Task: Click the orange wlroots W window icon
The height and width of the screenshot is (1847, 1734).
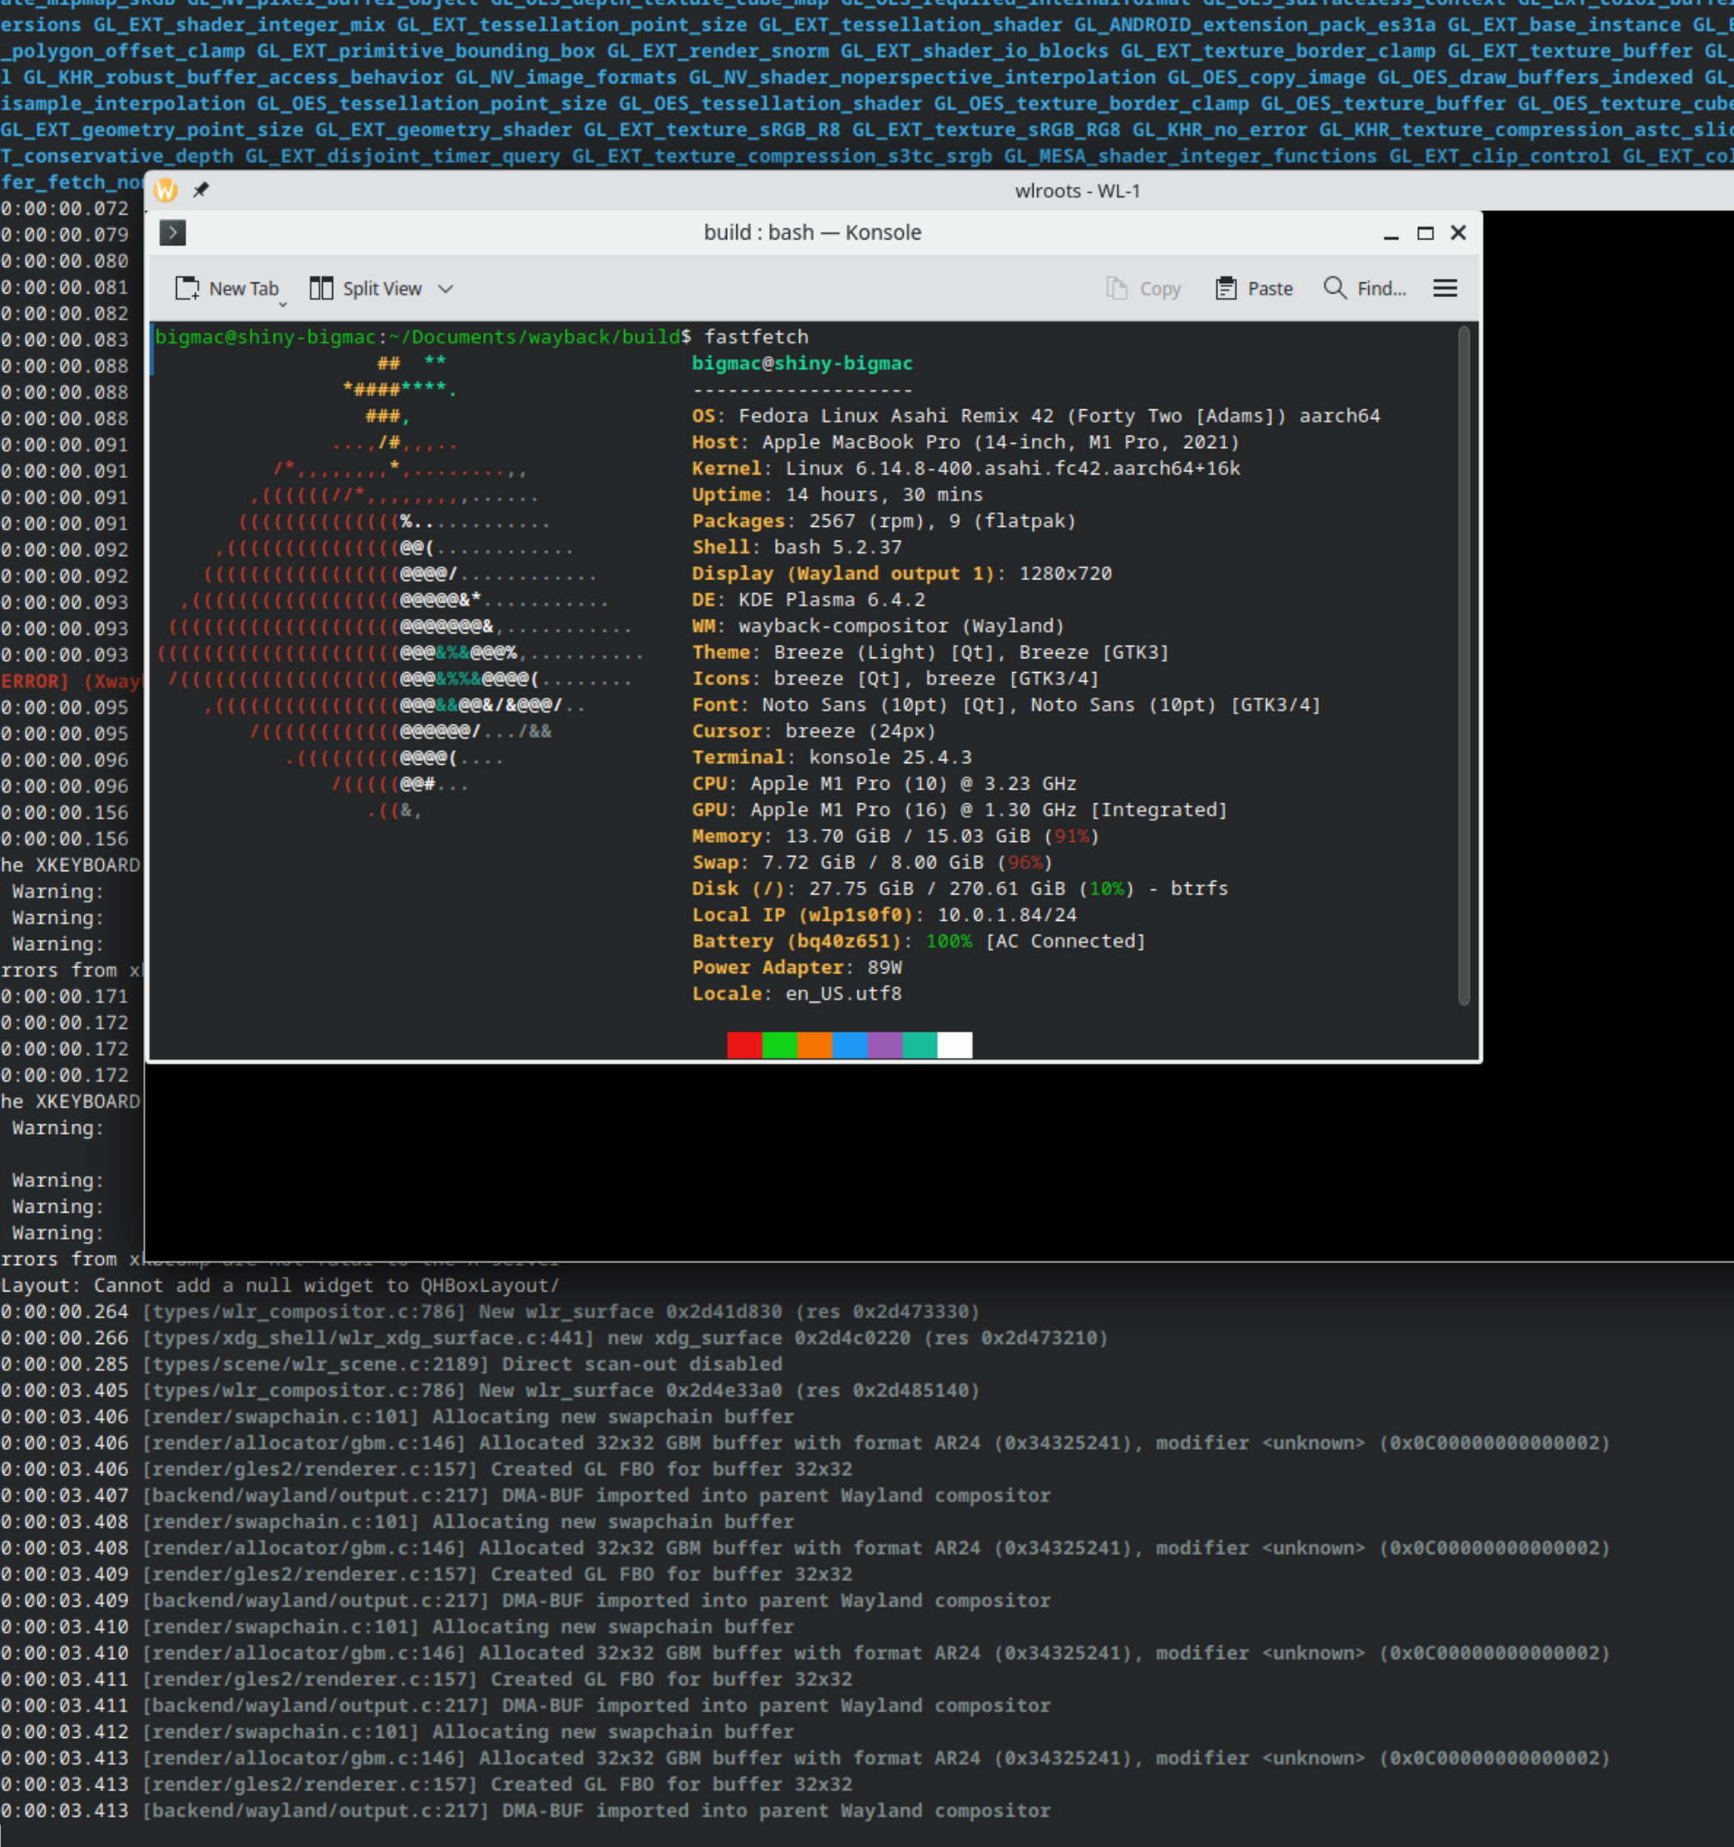Action: tap(166, 191)
